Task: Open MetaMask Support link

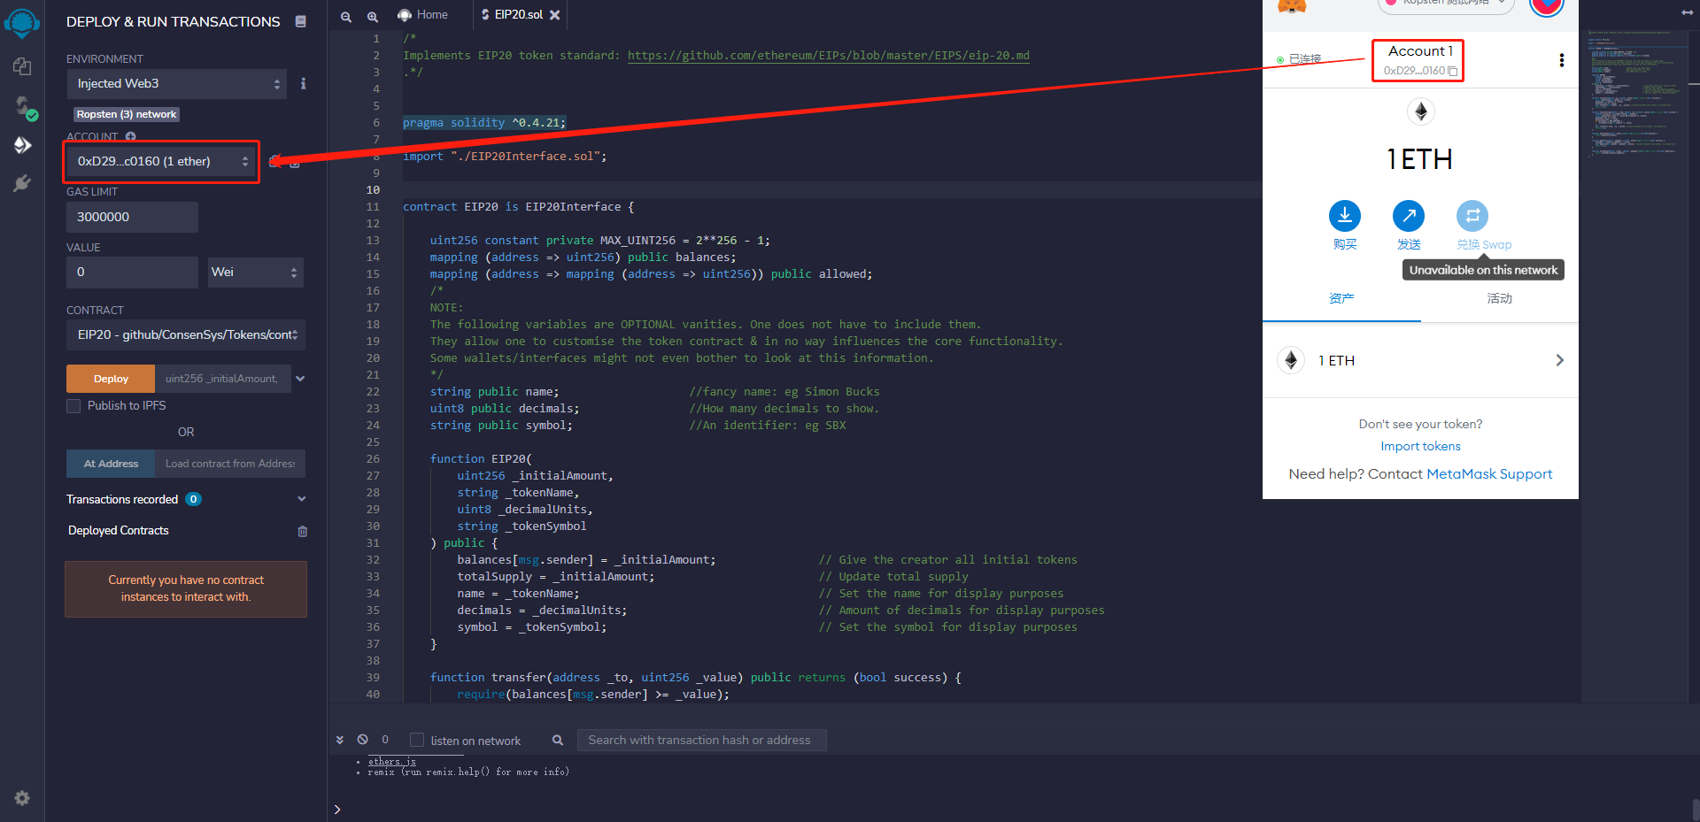Action: click(x=1489, y=474)
